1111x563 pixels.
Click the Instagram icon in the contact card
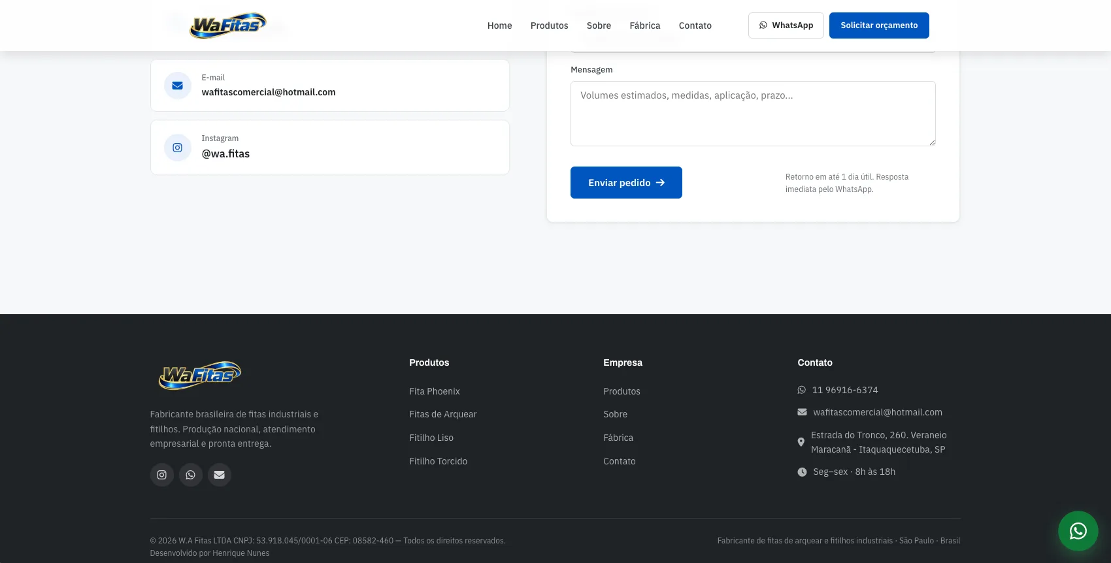tap(177, 148)
